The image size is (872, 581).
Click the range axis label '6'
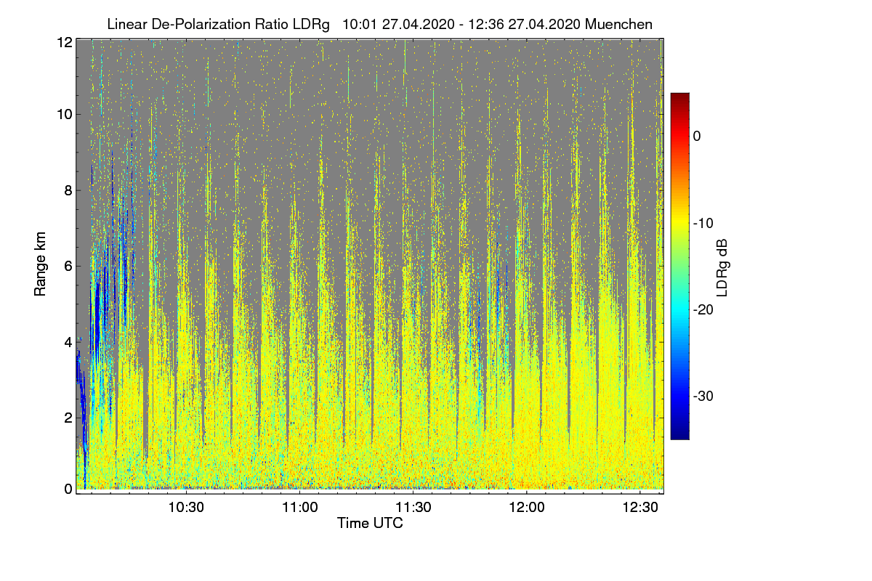68,267
